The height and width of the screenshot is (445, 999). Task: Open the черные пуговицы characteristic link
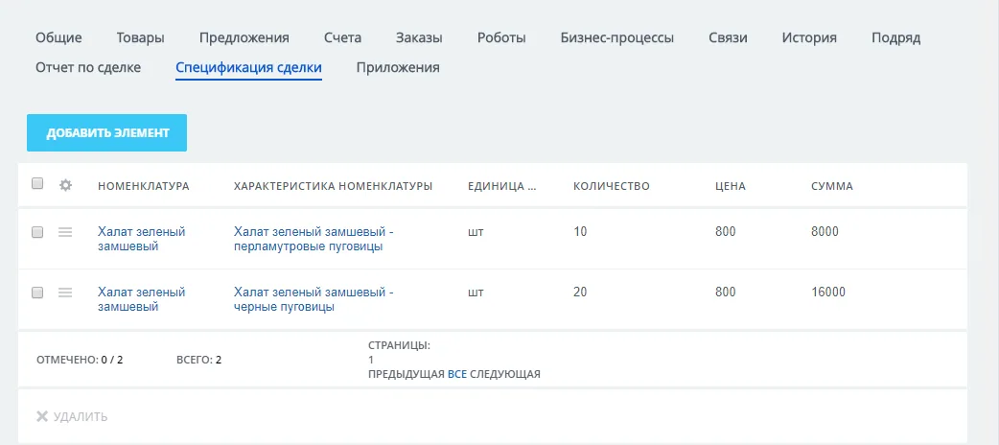point(314,299)
